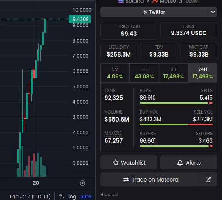Viewport: 222px width, 200px height.
Task: Select the 24H timeframe tab
Action: [x=203, y=73]
